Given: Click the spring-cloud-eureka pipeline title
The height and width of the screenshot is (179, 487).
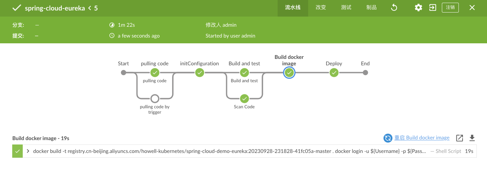Looking at the screenshot, I should (x=55, y=8).
